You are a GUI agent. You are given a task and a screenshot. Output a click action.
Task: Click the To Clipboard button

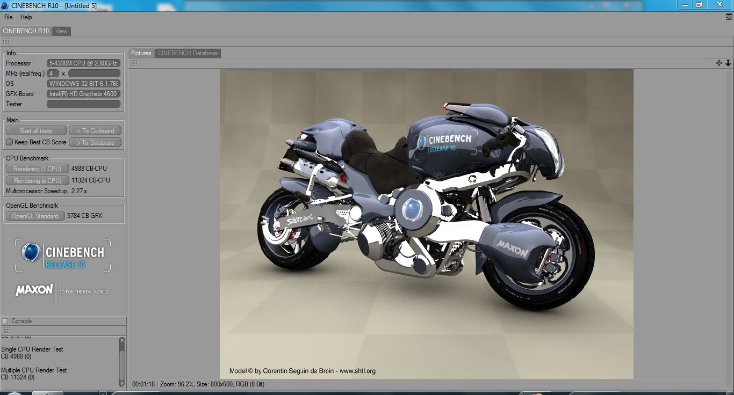coord(95,130)
